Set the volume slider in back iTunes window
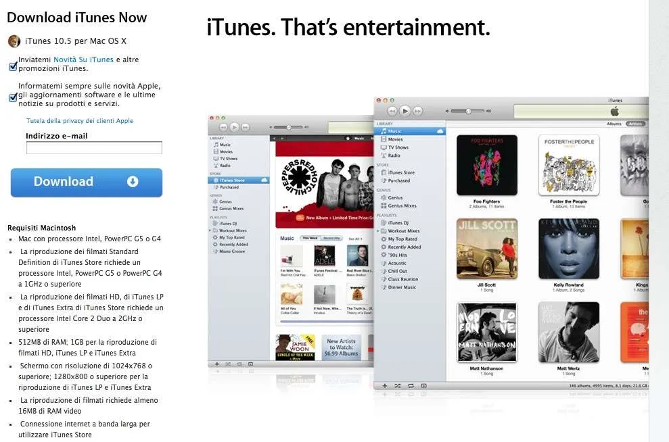 pos(288,127)
